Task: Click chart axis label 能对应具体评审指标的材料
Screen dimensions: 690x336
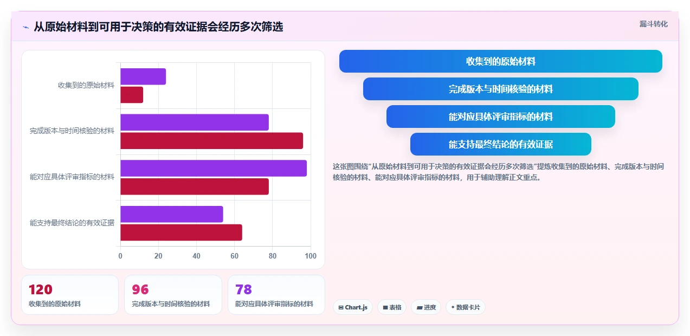Action: coord(72,177)
